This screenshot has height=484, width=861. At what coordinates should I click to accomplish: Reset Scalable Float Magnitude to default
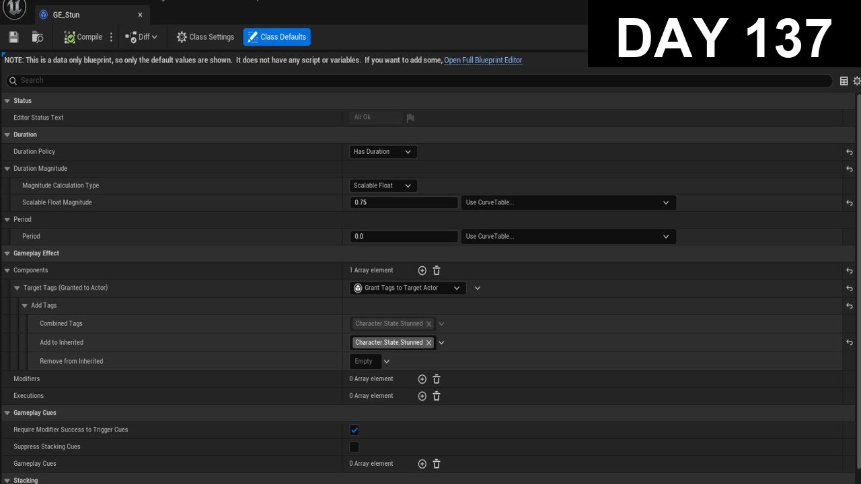tap(850, 203)
